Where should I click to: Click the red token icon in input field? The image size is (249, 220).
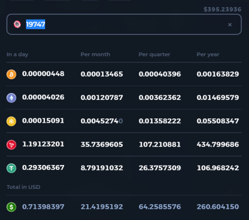17,24
